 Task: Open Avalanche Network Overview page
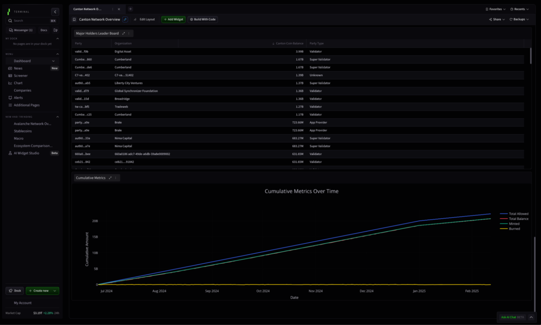coord(32,124)
